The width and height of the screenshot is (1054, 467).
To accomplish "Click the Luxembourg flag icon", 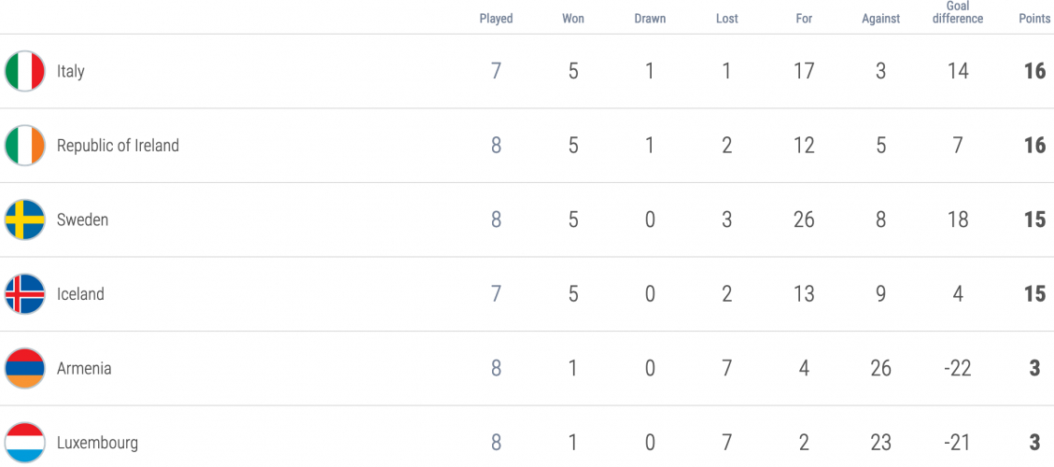I will coord(25,443).
